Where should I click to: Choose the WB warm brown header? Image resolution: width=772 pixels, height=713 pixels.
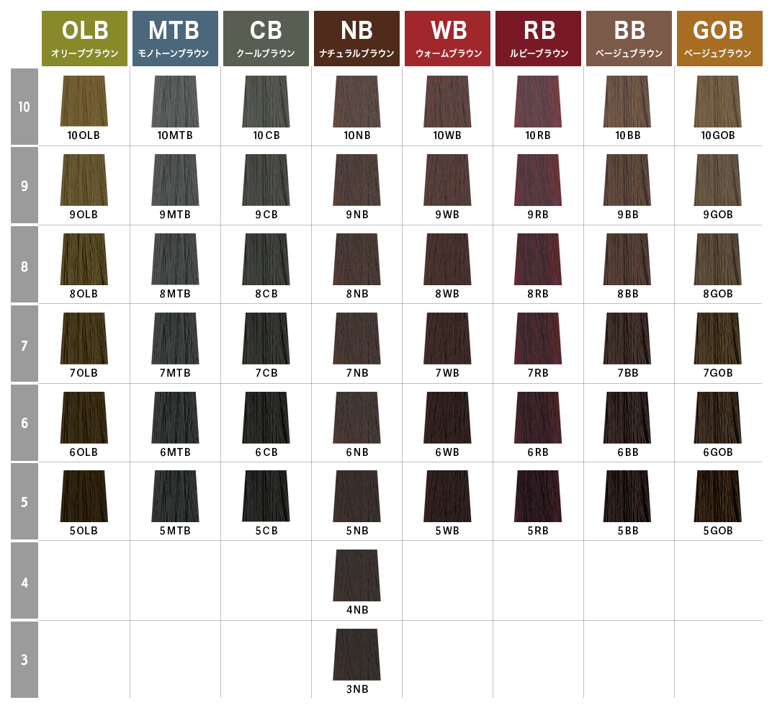tap(447, 38)
